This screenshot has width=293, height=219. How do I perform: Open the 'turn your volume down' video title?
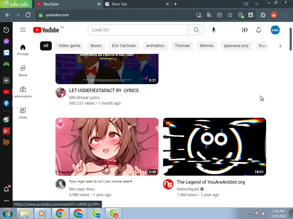(101, 181)
